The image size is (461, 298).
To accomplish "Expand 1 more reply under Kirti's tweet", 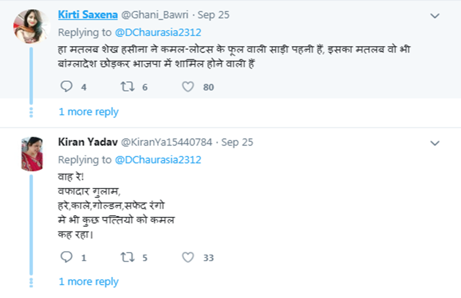I will 88,112.
